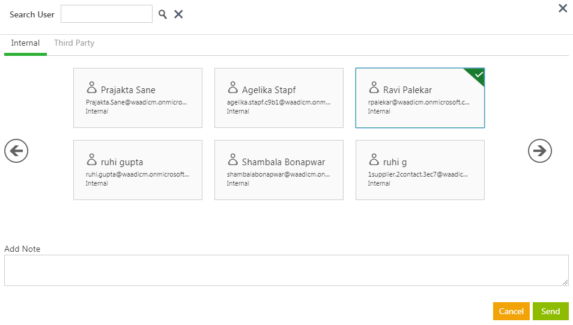Click email Prajakta.Sane@waadicm.onmicro...

[136, 102]
